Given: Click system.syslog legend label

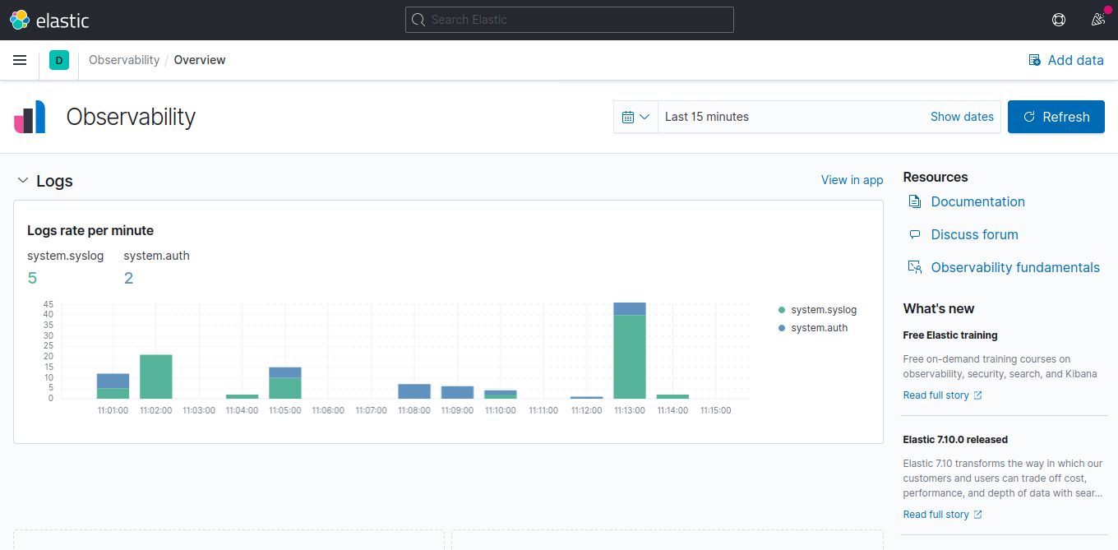Looking at the screenshot, I should coord(824,310).
